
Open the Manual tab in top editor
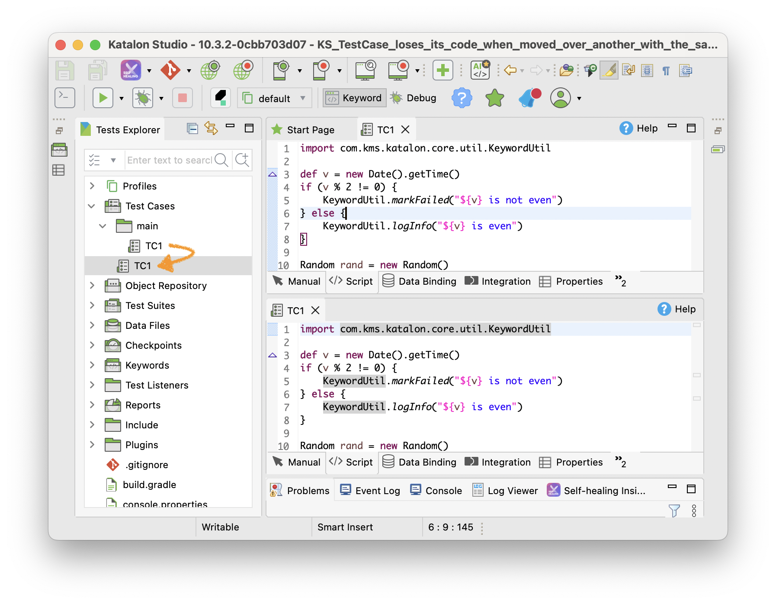click(297, 281)
